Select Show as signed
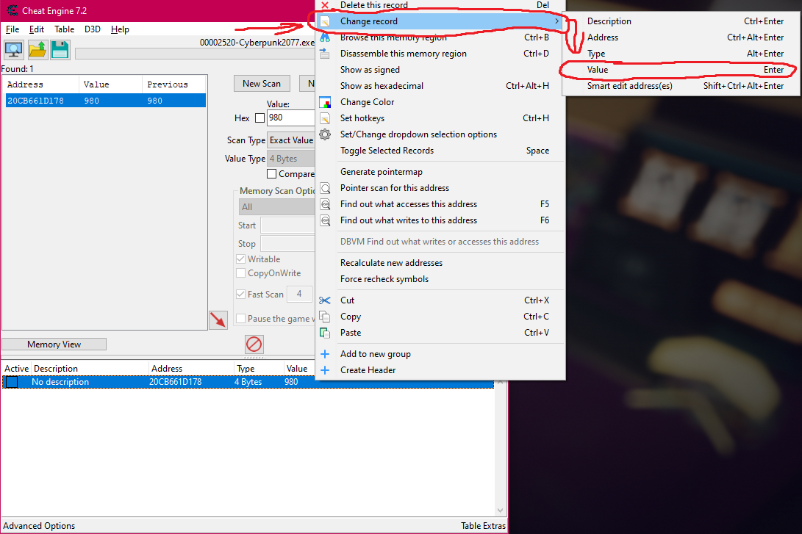 [440, 70]
